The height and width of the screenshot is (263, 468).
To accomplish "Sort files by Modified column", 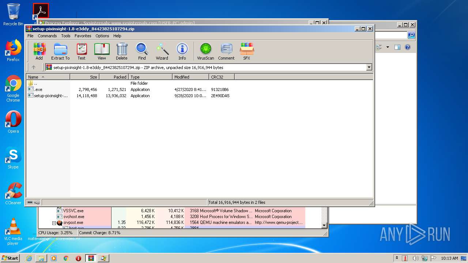I will pos(190,77).
